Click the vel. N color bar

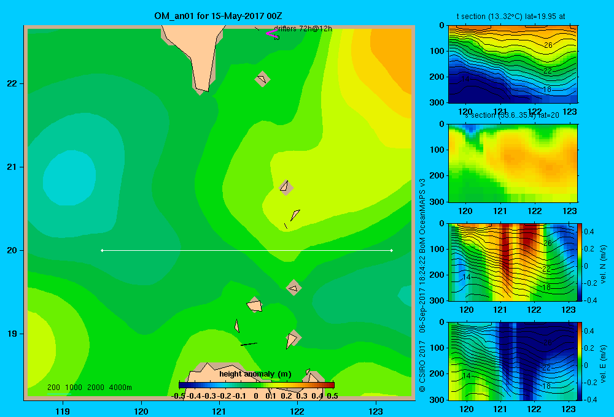[580, 262]
